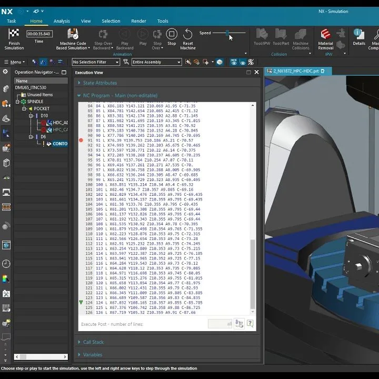
Task: Open the Entire Assembly scope dropdown
Action: click(x=157, y=62)
